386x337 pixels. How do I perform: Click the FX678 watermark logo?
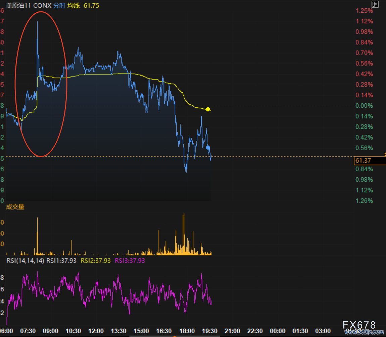tap(359, 325)
